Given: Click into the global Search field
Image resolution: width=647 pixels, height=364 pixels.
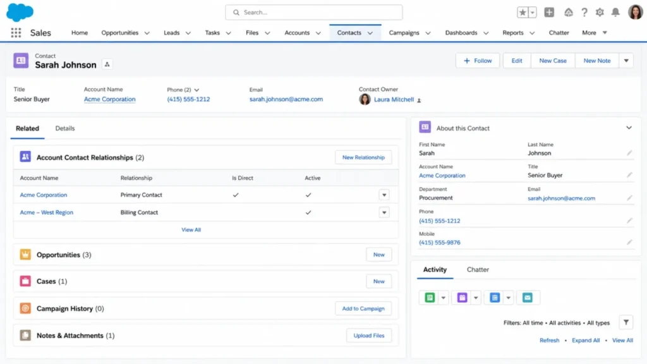Looking at the screenshot, I should tap(313, 13).
